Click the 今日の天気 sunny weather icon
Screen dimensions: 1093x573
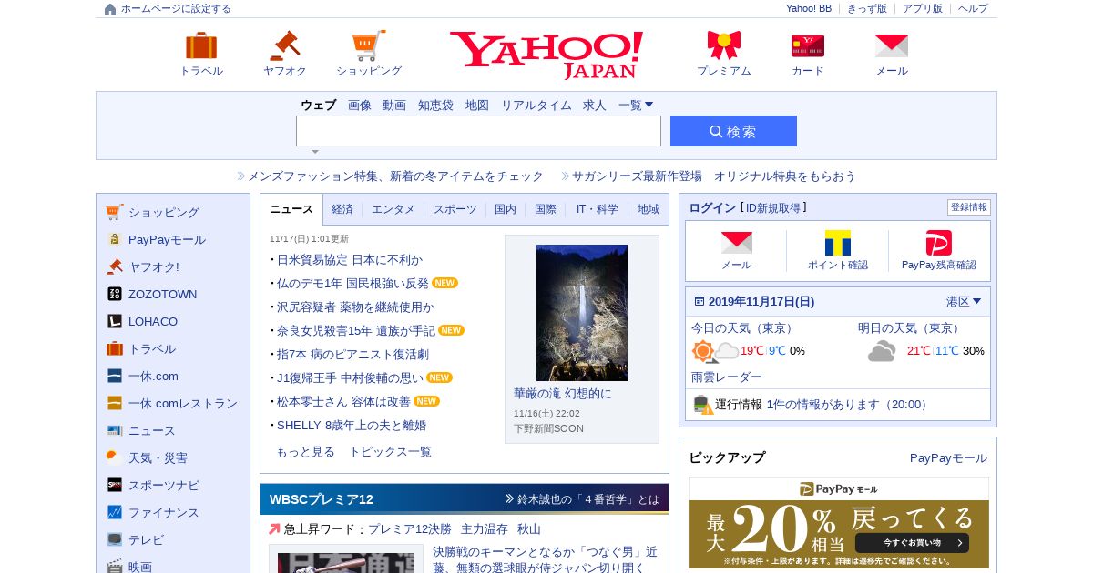(x=715, y=351)
